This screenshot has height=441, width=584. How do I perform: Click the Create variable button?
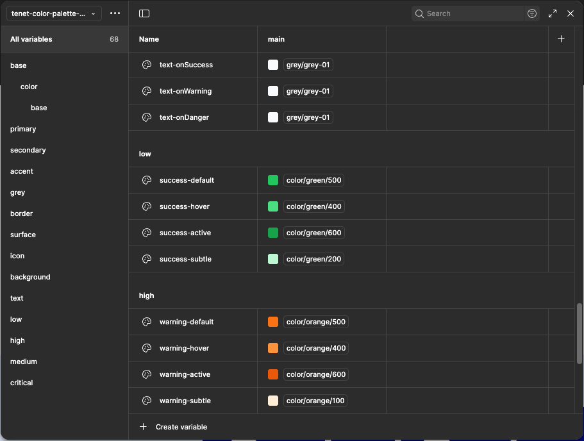pyautogui.click(x=173, y=427)
